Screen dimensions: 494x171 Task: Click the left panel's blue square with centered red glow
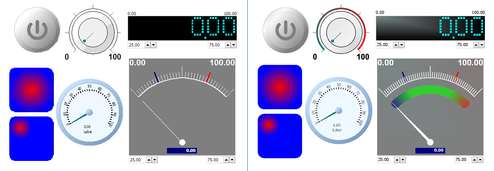pyautogui.click(x=31, y=90)
